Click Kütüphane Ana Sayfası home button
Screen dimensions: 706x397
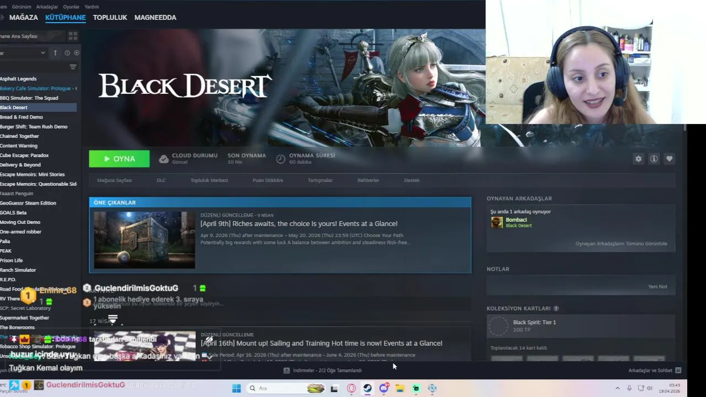[x=32, y=36]
